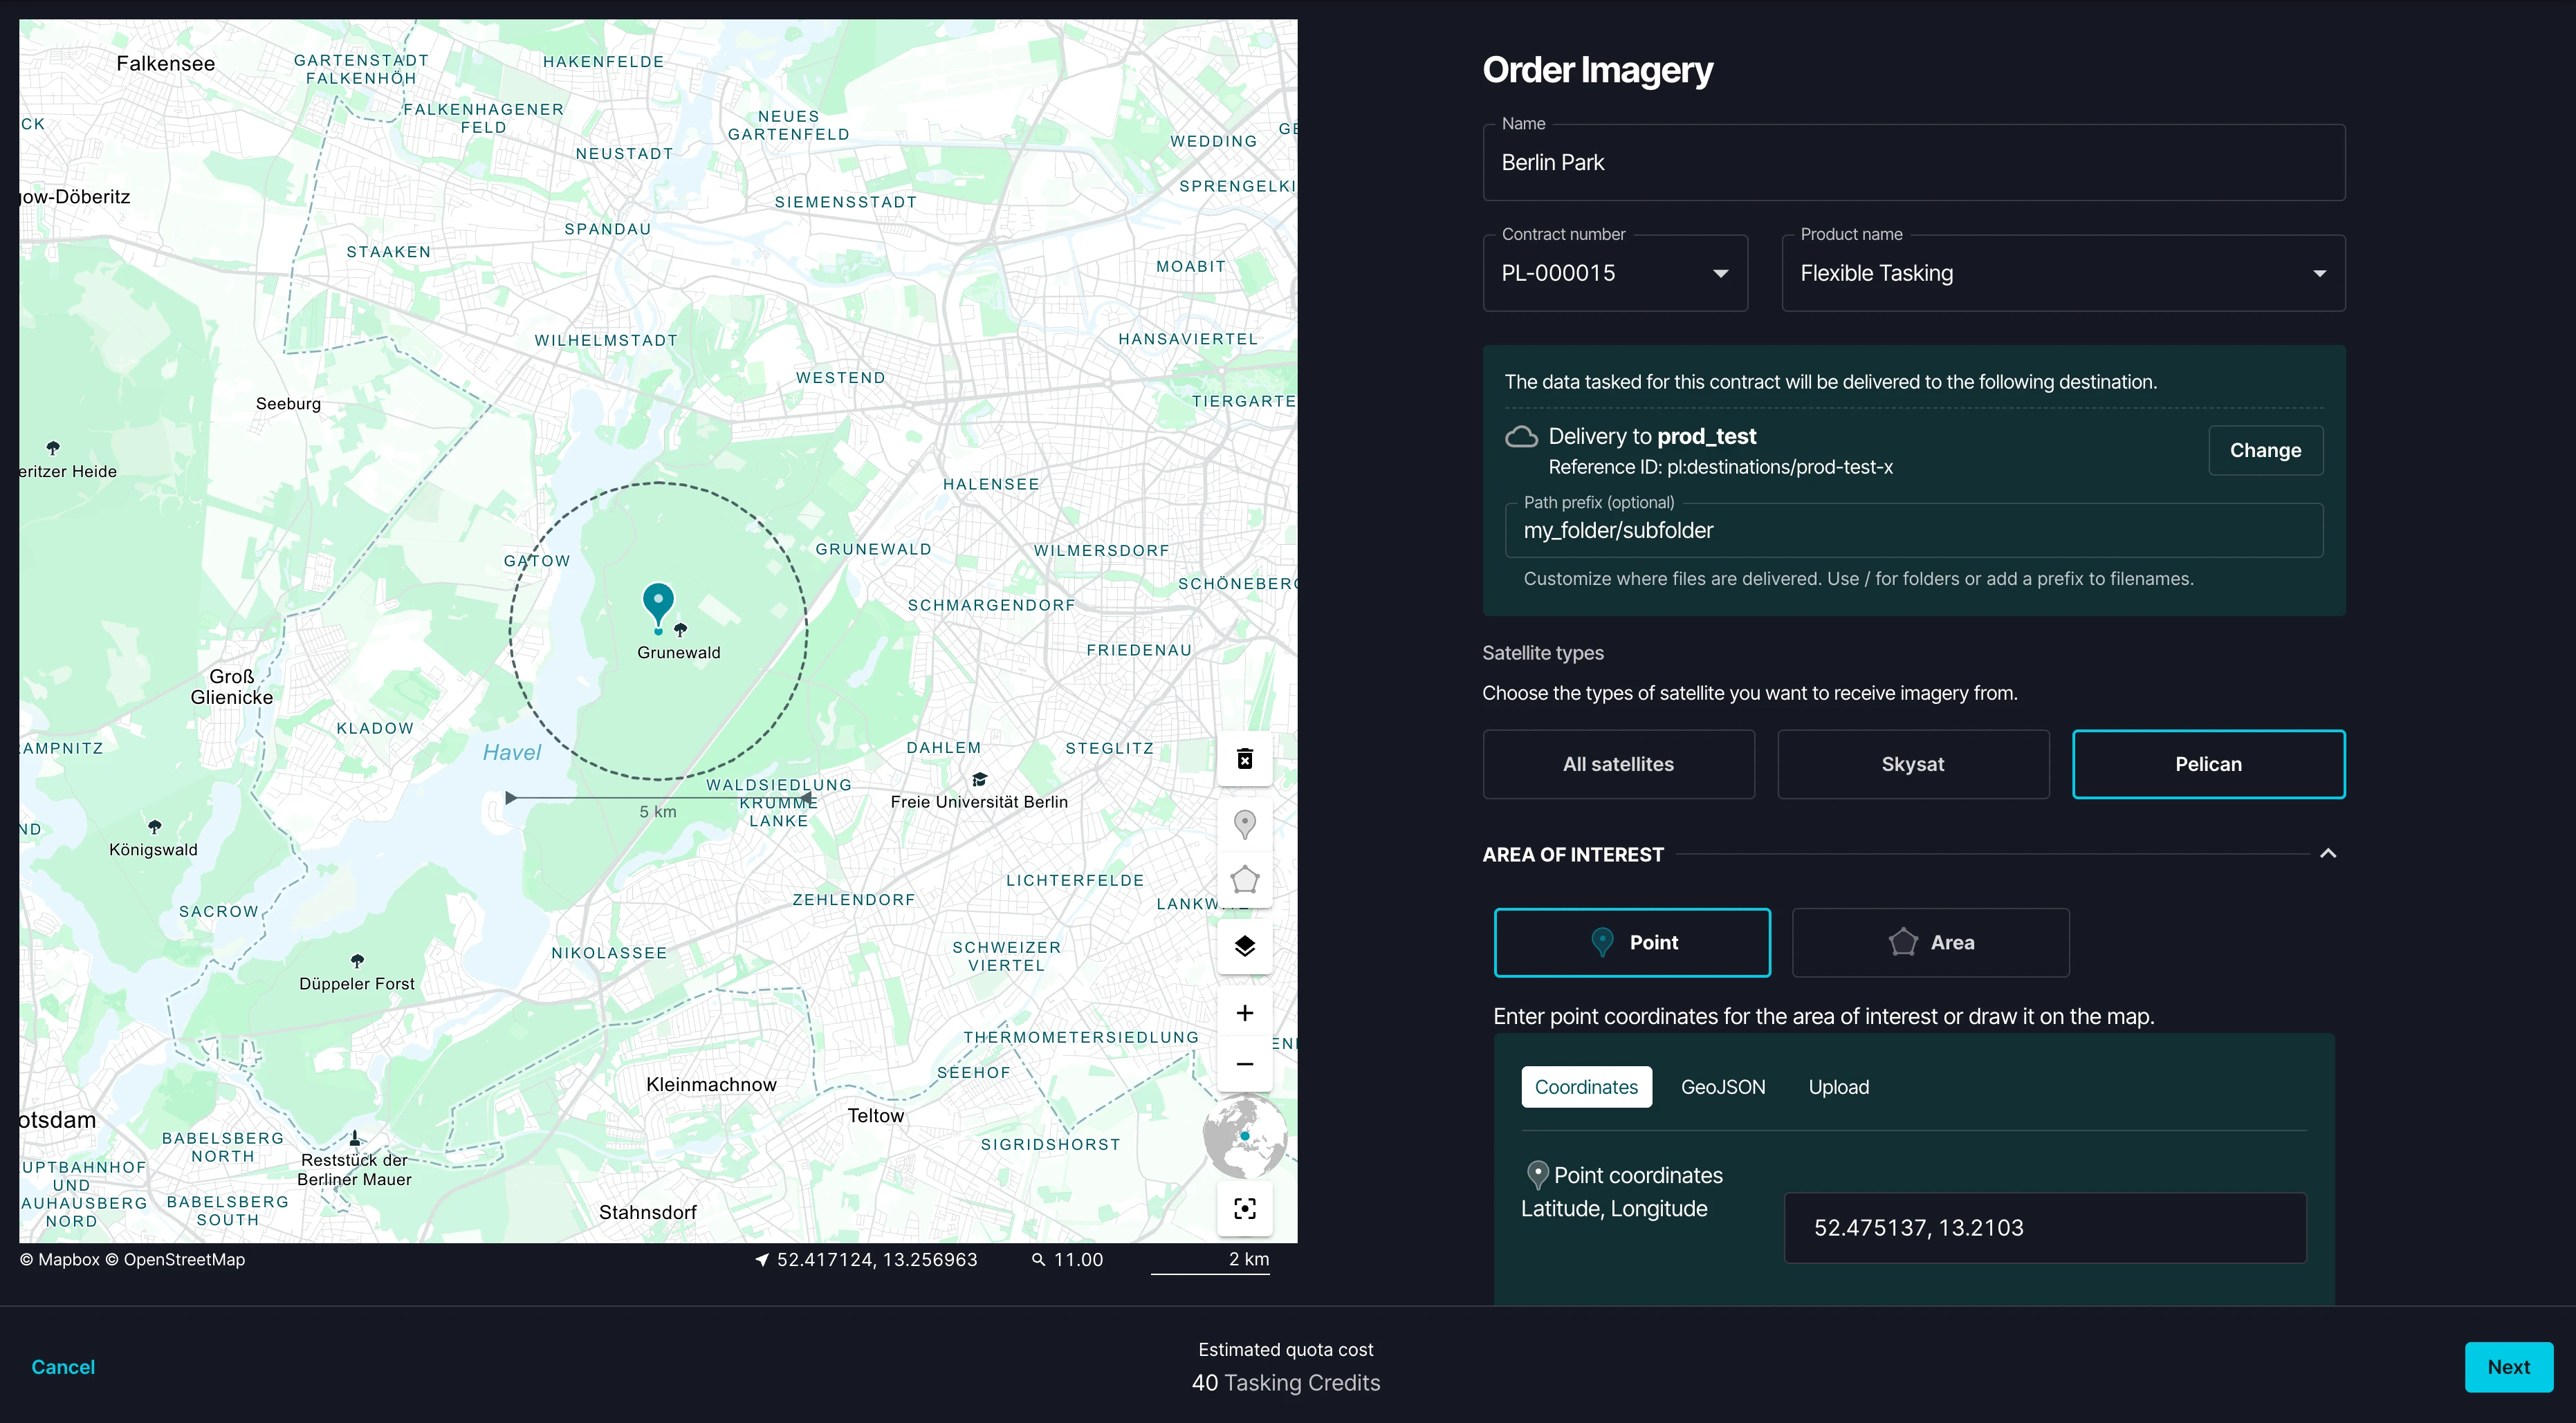Click the Next button

[x=2508, y=1367]
